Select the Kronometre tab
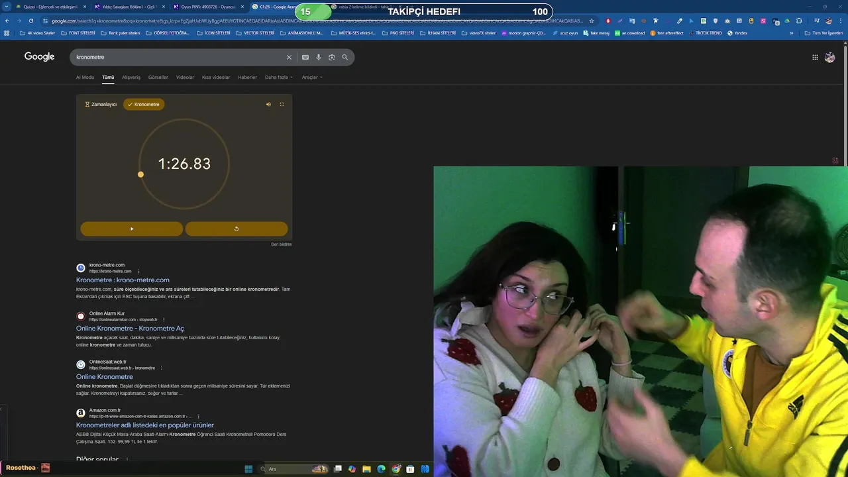 [x=144, y=104]
